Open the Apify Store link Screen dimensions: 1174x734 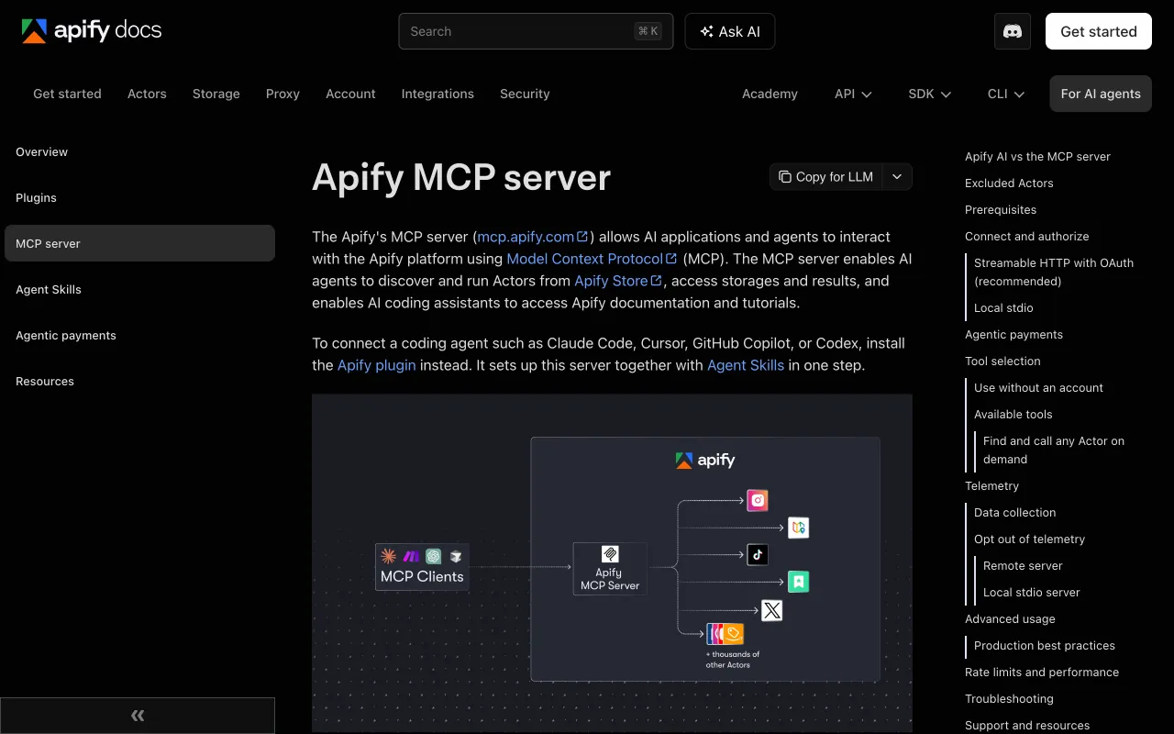click(x=618, y=281)
